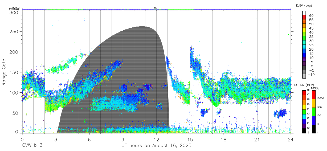Image resolution: width=327 pixels, height=151 pixels.
Task: Click x-axis hour label '6'
Action: pos(89,139)
